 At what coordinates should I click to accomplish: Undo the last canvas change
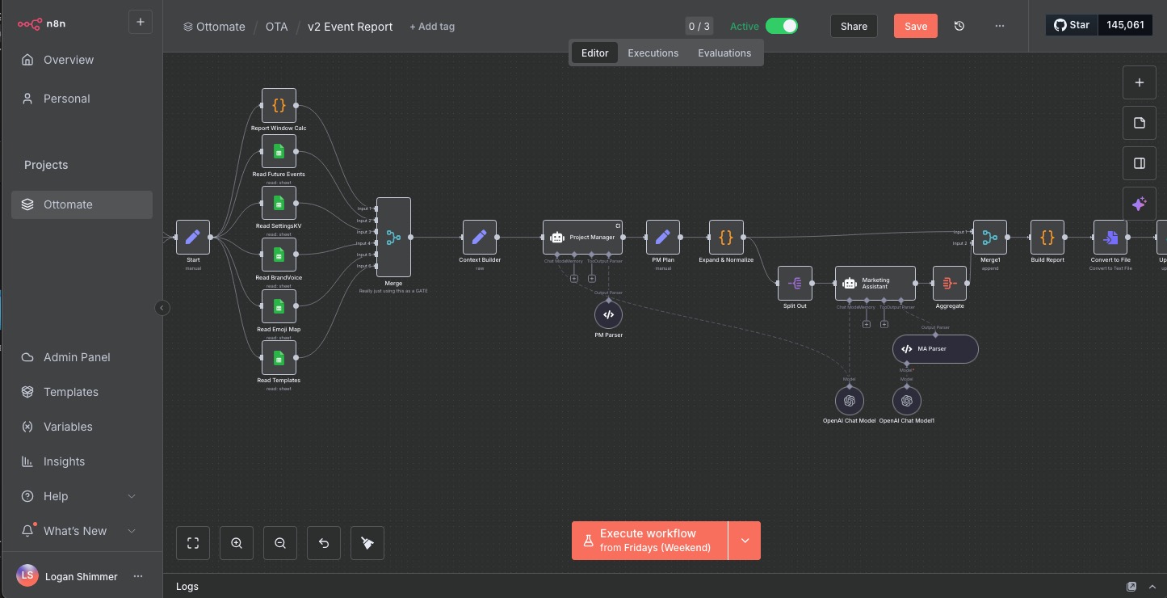[323, 542]
